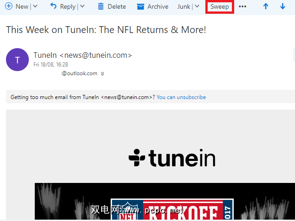Click the email subject line text
Image resolution: width=295 pixels, height=221 pixels.
click(106, 30)
